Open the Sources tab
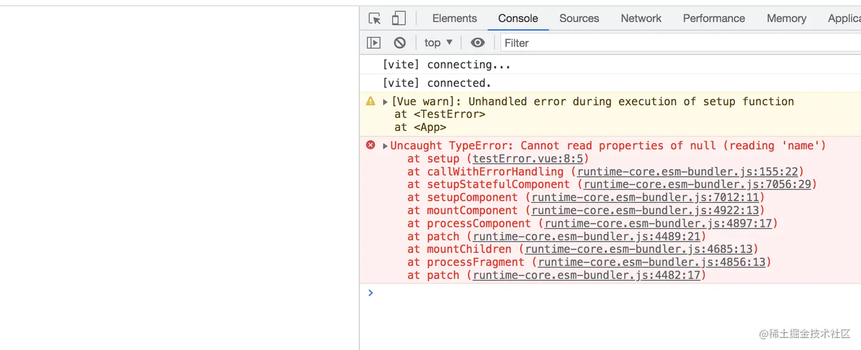The image size is (861, 350). [579, 18]
